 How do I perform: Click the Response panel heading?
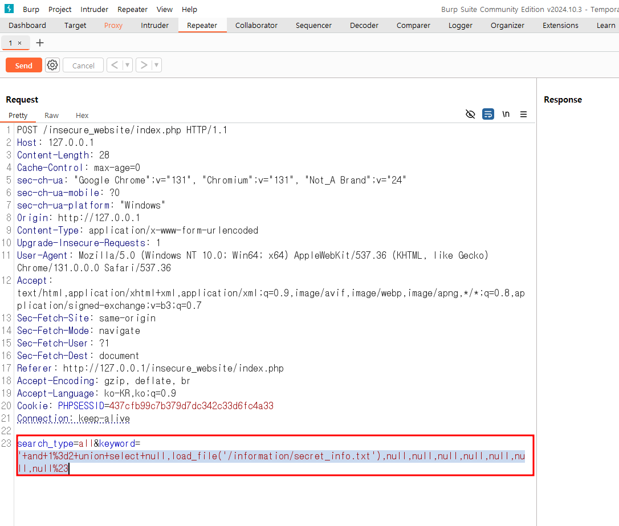(563, 99)
